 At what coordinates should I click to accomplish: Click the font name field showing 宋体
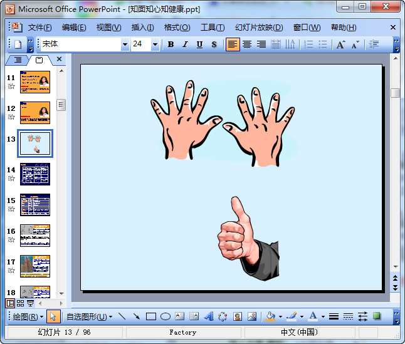81,44
